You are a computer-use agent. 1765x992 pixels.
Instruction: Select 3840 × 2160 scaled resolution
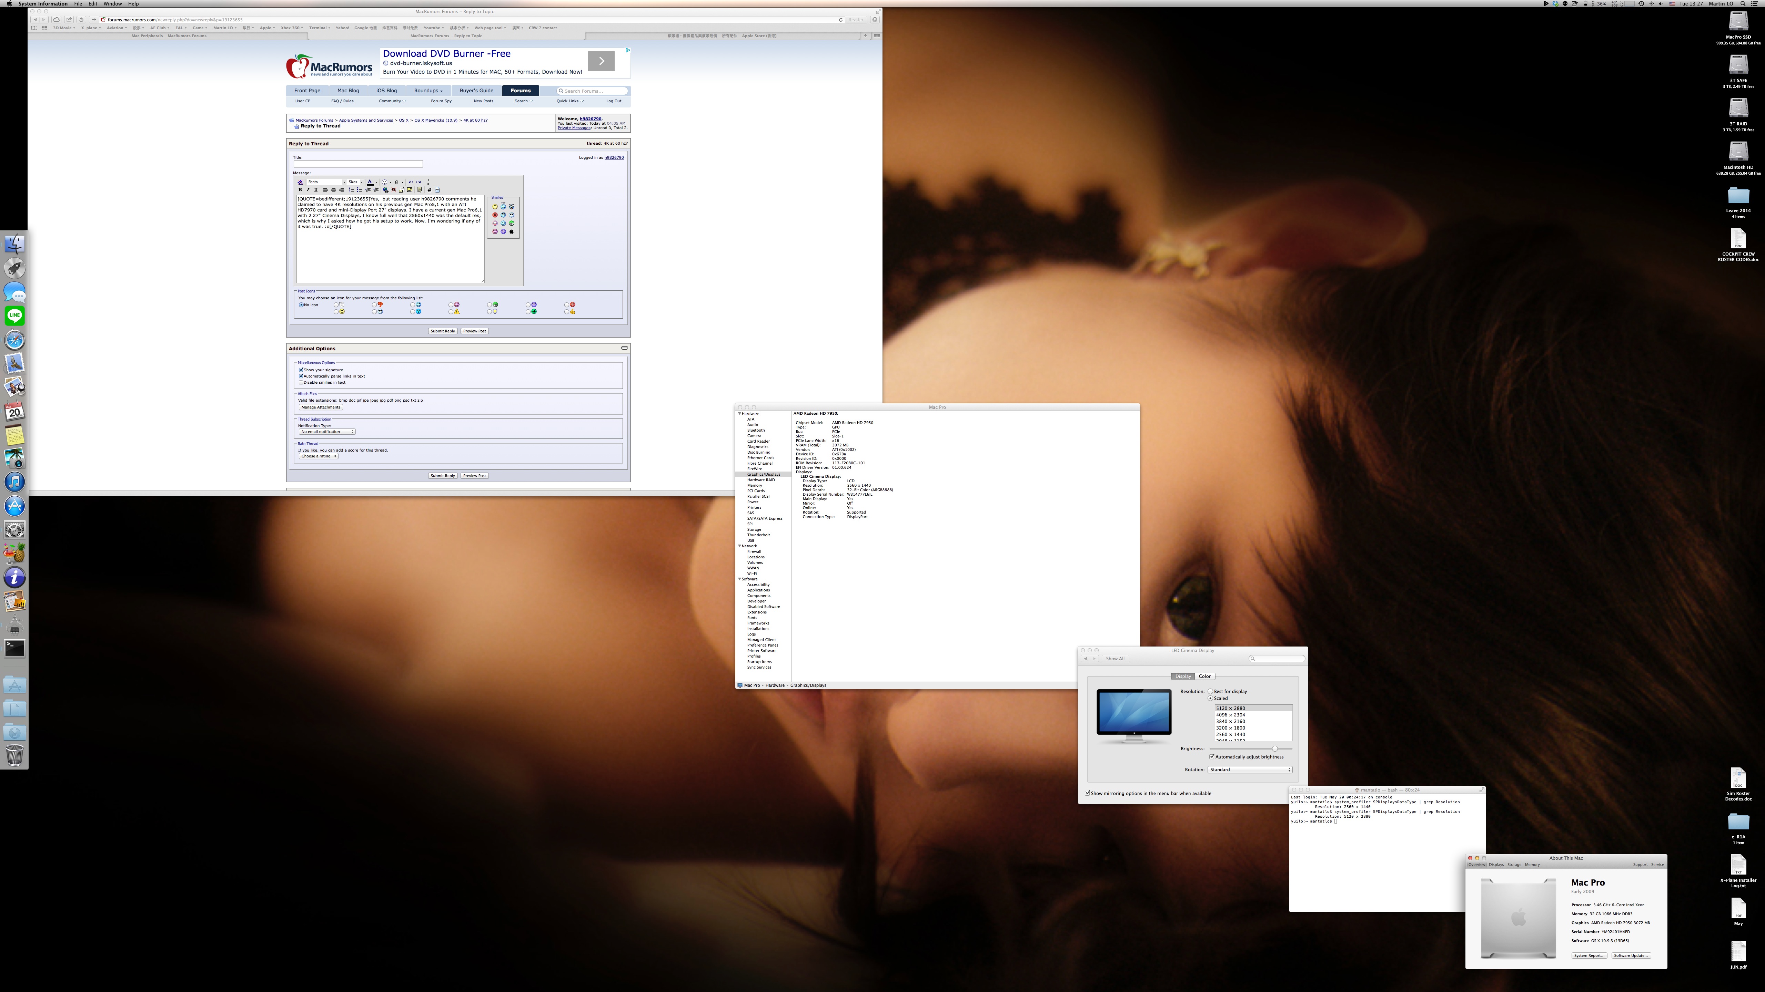pos(1254,722)
